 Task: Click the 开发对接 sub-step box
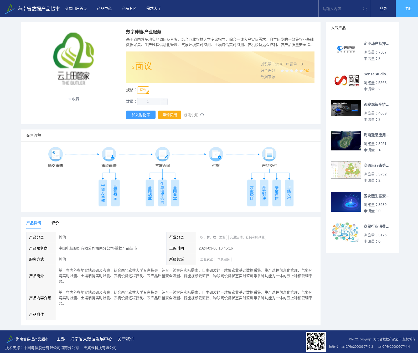coord(264,193)
